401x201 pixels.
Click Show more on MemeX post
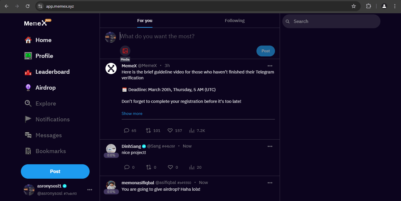[x=132, y=113]
